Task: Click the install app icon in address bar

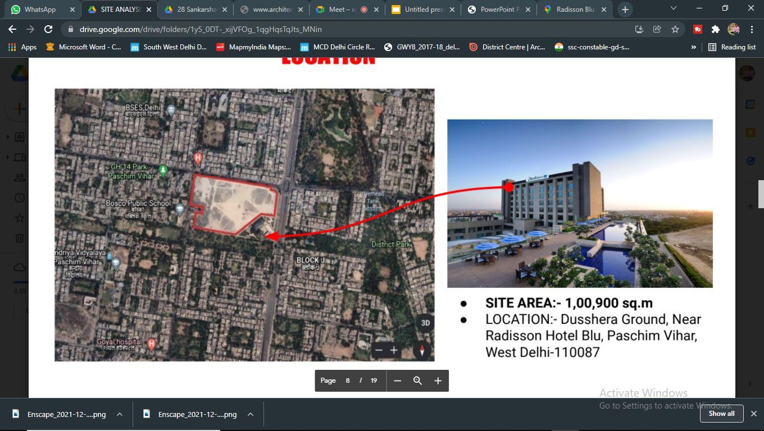Action: coord(639,29)
